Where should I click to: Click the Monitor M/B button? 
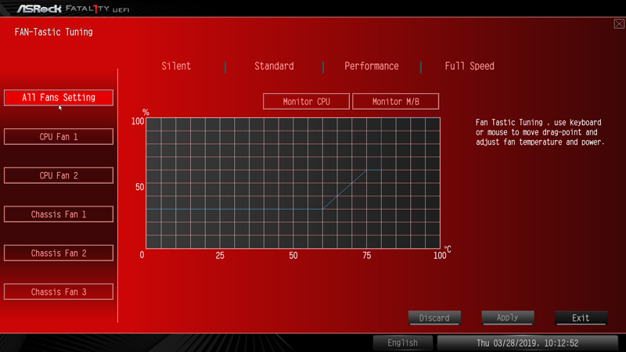(396, 102)
